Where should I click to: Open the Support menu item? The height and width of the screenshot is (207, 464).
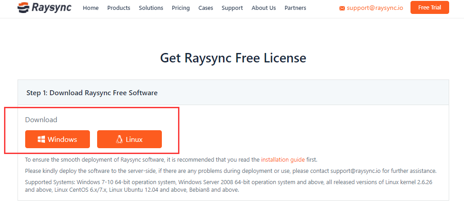(232, 8)
